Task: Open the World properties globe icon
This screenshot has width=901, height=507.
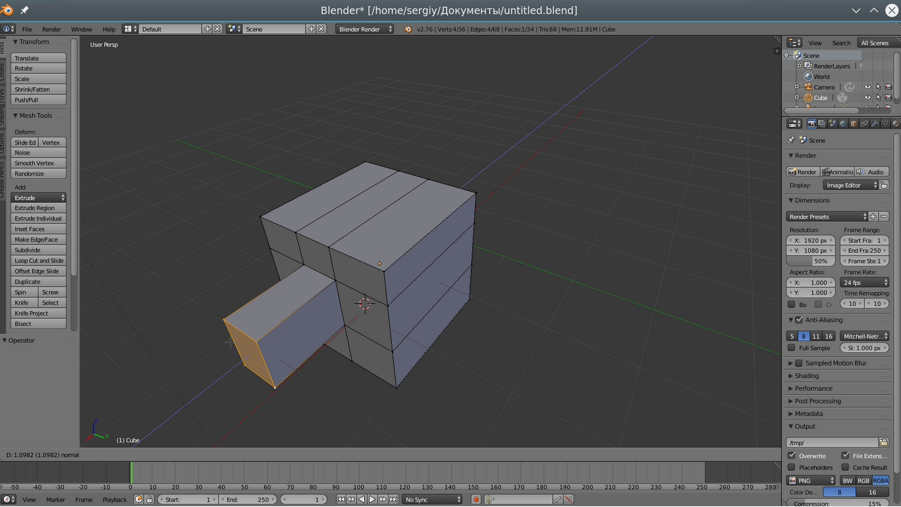Action: (x=843, y=124)
